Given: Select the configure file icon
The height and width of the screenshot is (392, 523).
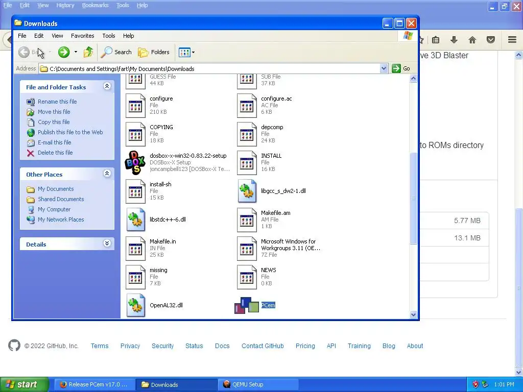Looking at the screenshot, I should tap(135, 105).
